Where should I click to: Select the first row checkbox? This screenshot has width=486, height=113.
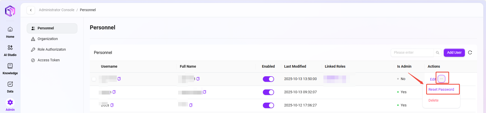(94, 79)
